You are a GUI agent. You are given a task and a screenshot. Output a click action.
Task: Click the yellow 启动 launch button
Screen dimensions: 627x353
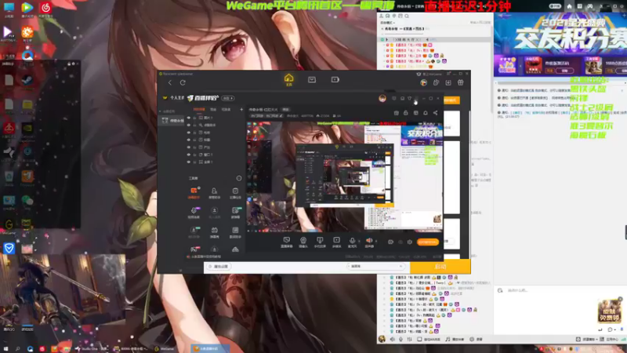[x=440, y=267]
